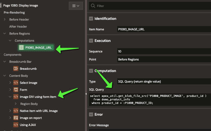The height and width of the screenshot is (131, 211).
Task: Collapse the Execution section
Action: pos(91,41)
